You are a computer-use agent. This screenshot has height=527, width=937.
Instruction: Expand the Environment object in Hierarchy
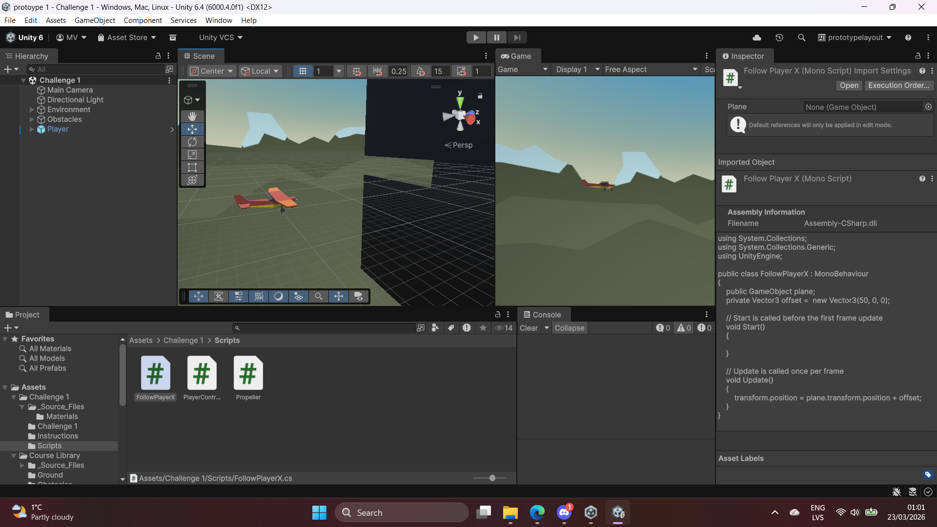pyautogui.click(x=32, y=110)
